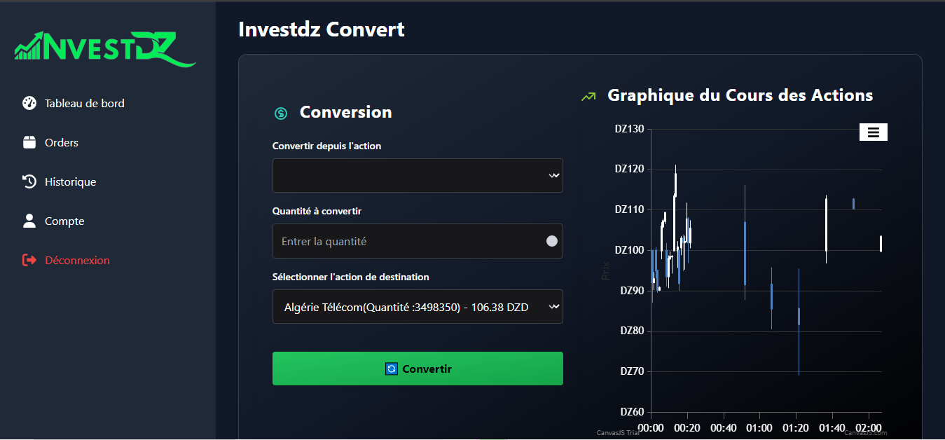
Task: Click the dollar coin Conversion icon
Action: point(281,113)
